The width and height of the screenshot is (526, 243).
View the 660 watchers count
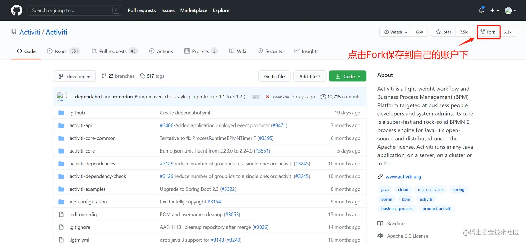(x=420, y=32)
